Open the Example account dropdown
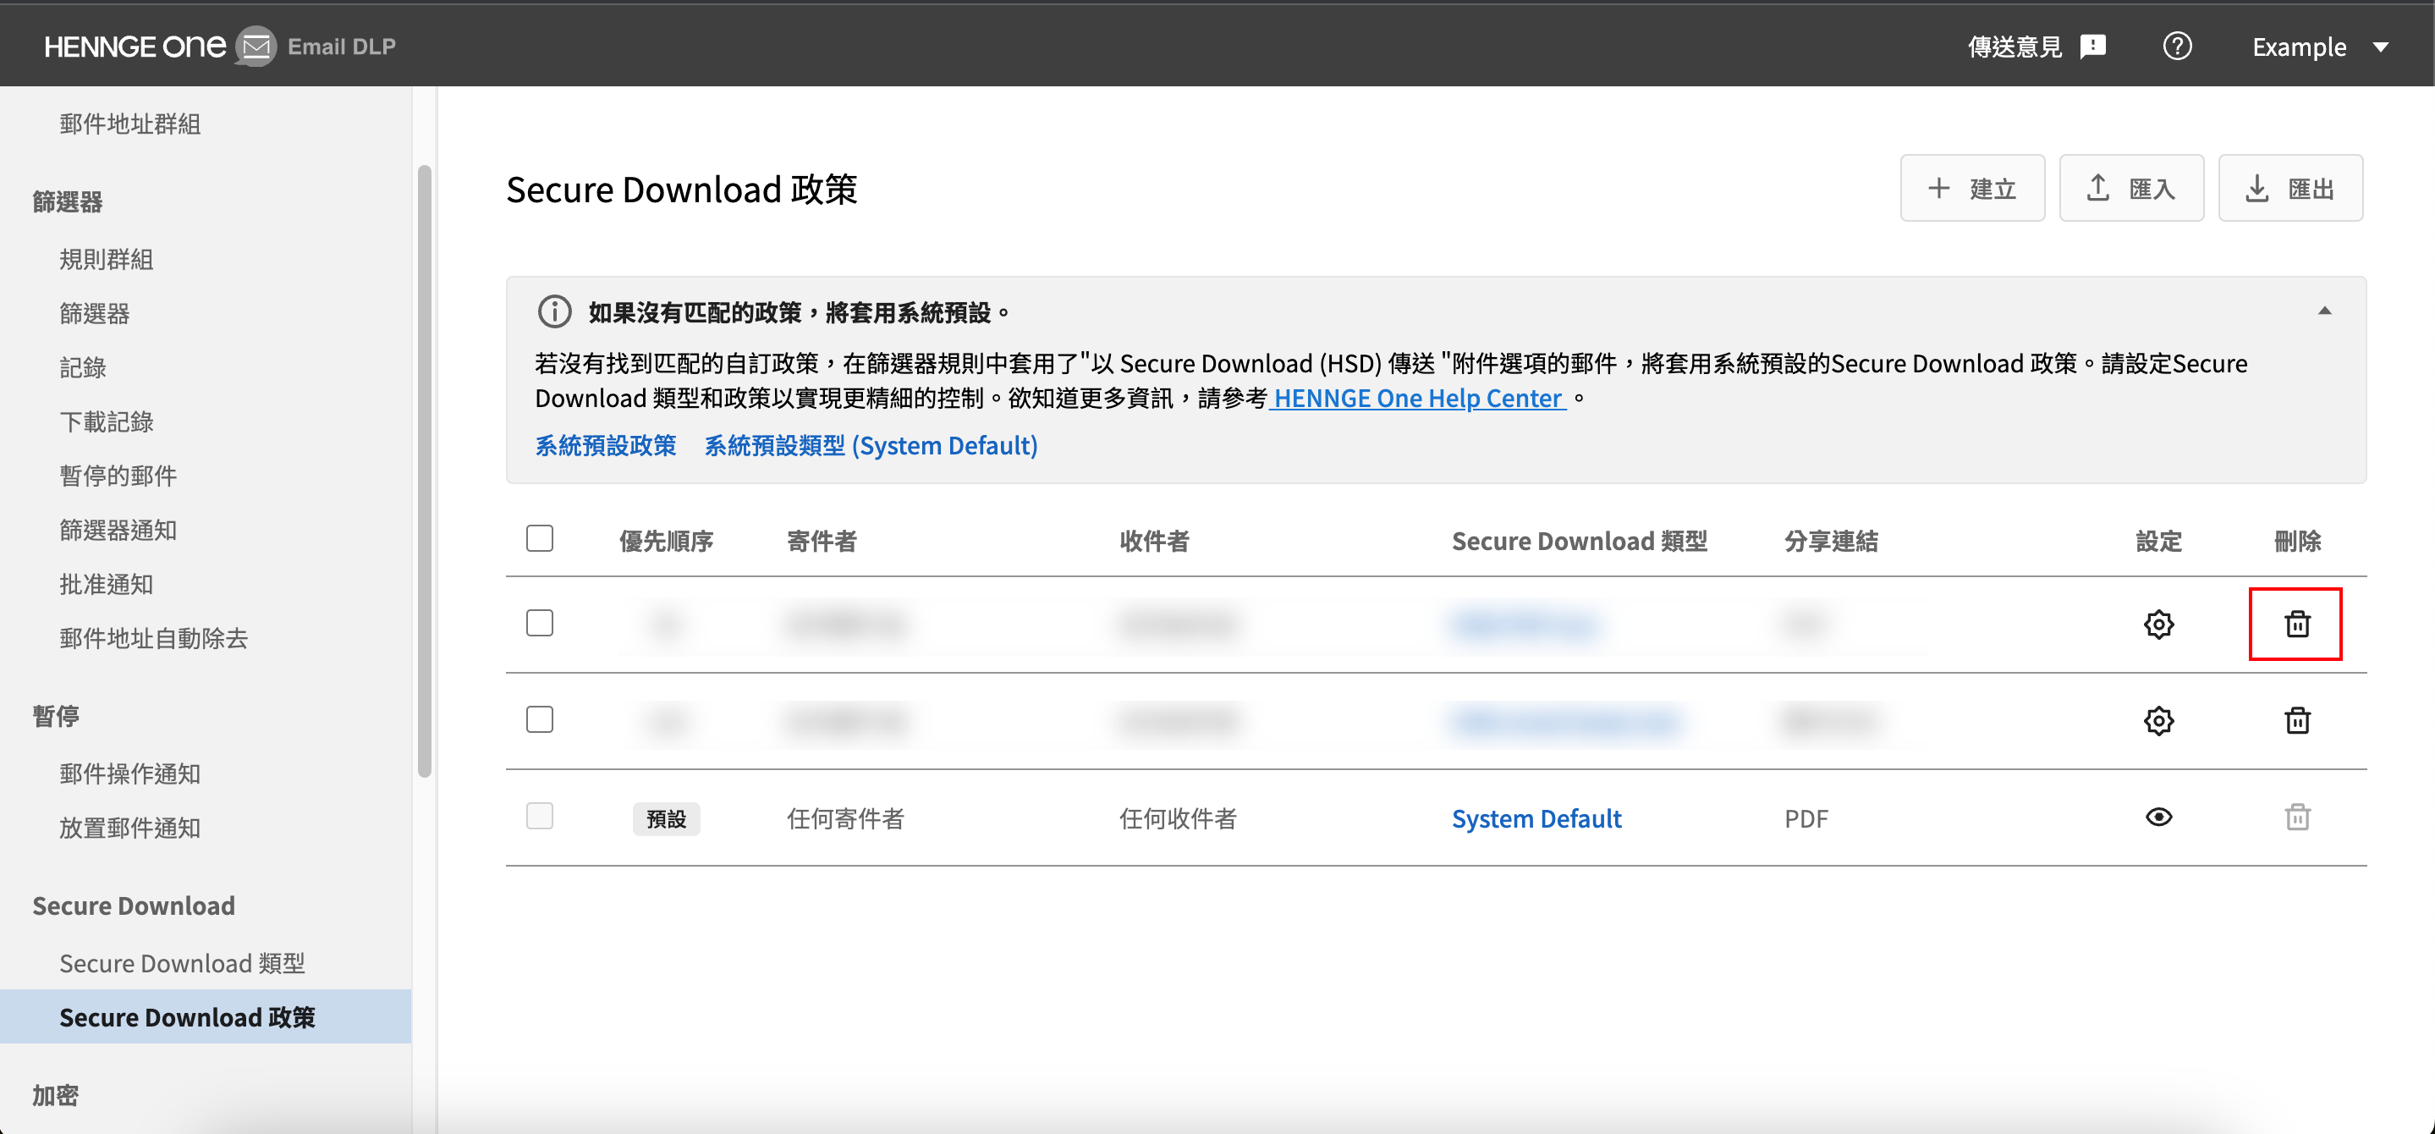Viewport: 2435px width, 1134px height. [x=2320, y=47]
